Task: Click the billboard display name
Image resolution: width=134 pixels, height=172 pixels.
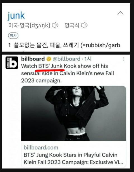Action: (33, 59)
